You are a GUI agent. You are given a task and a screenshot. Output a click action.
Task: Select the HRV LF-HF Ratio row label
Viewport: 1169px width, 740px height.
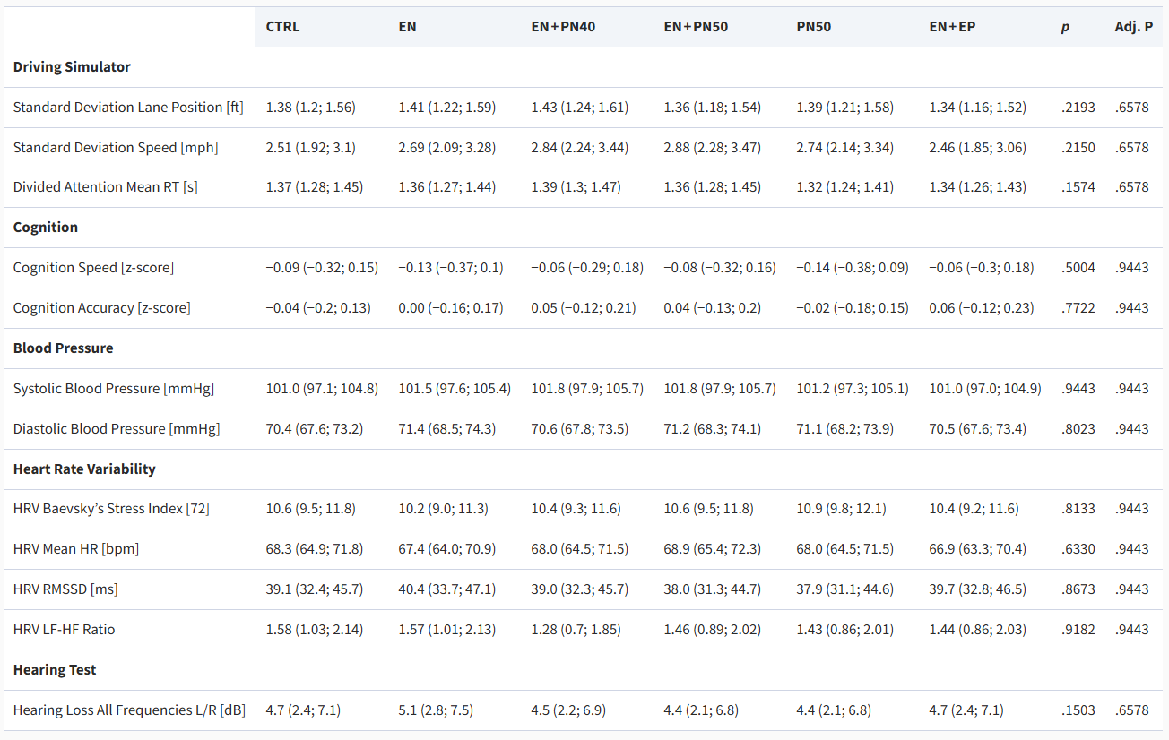coord(65,630)
